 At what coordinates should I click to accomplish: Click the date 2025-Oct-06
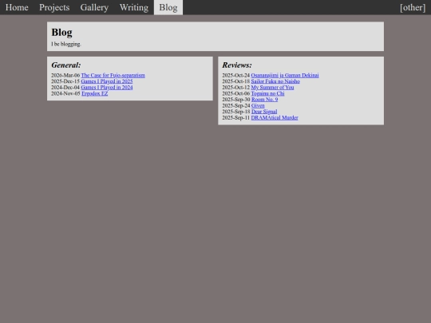235,93
